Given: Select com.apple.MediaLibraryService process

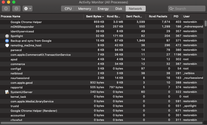Looking at the screenshot, I should pyautogui.click(x=32, y=101).
